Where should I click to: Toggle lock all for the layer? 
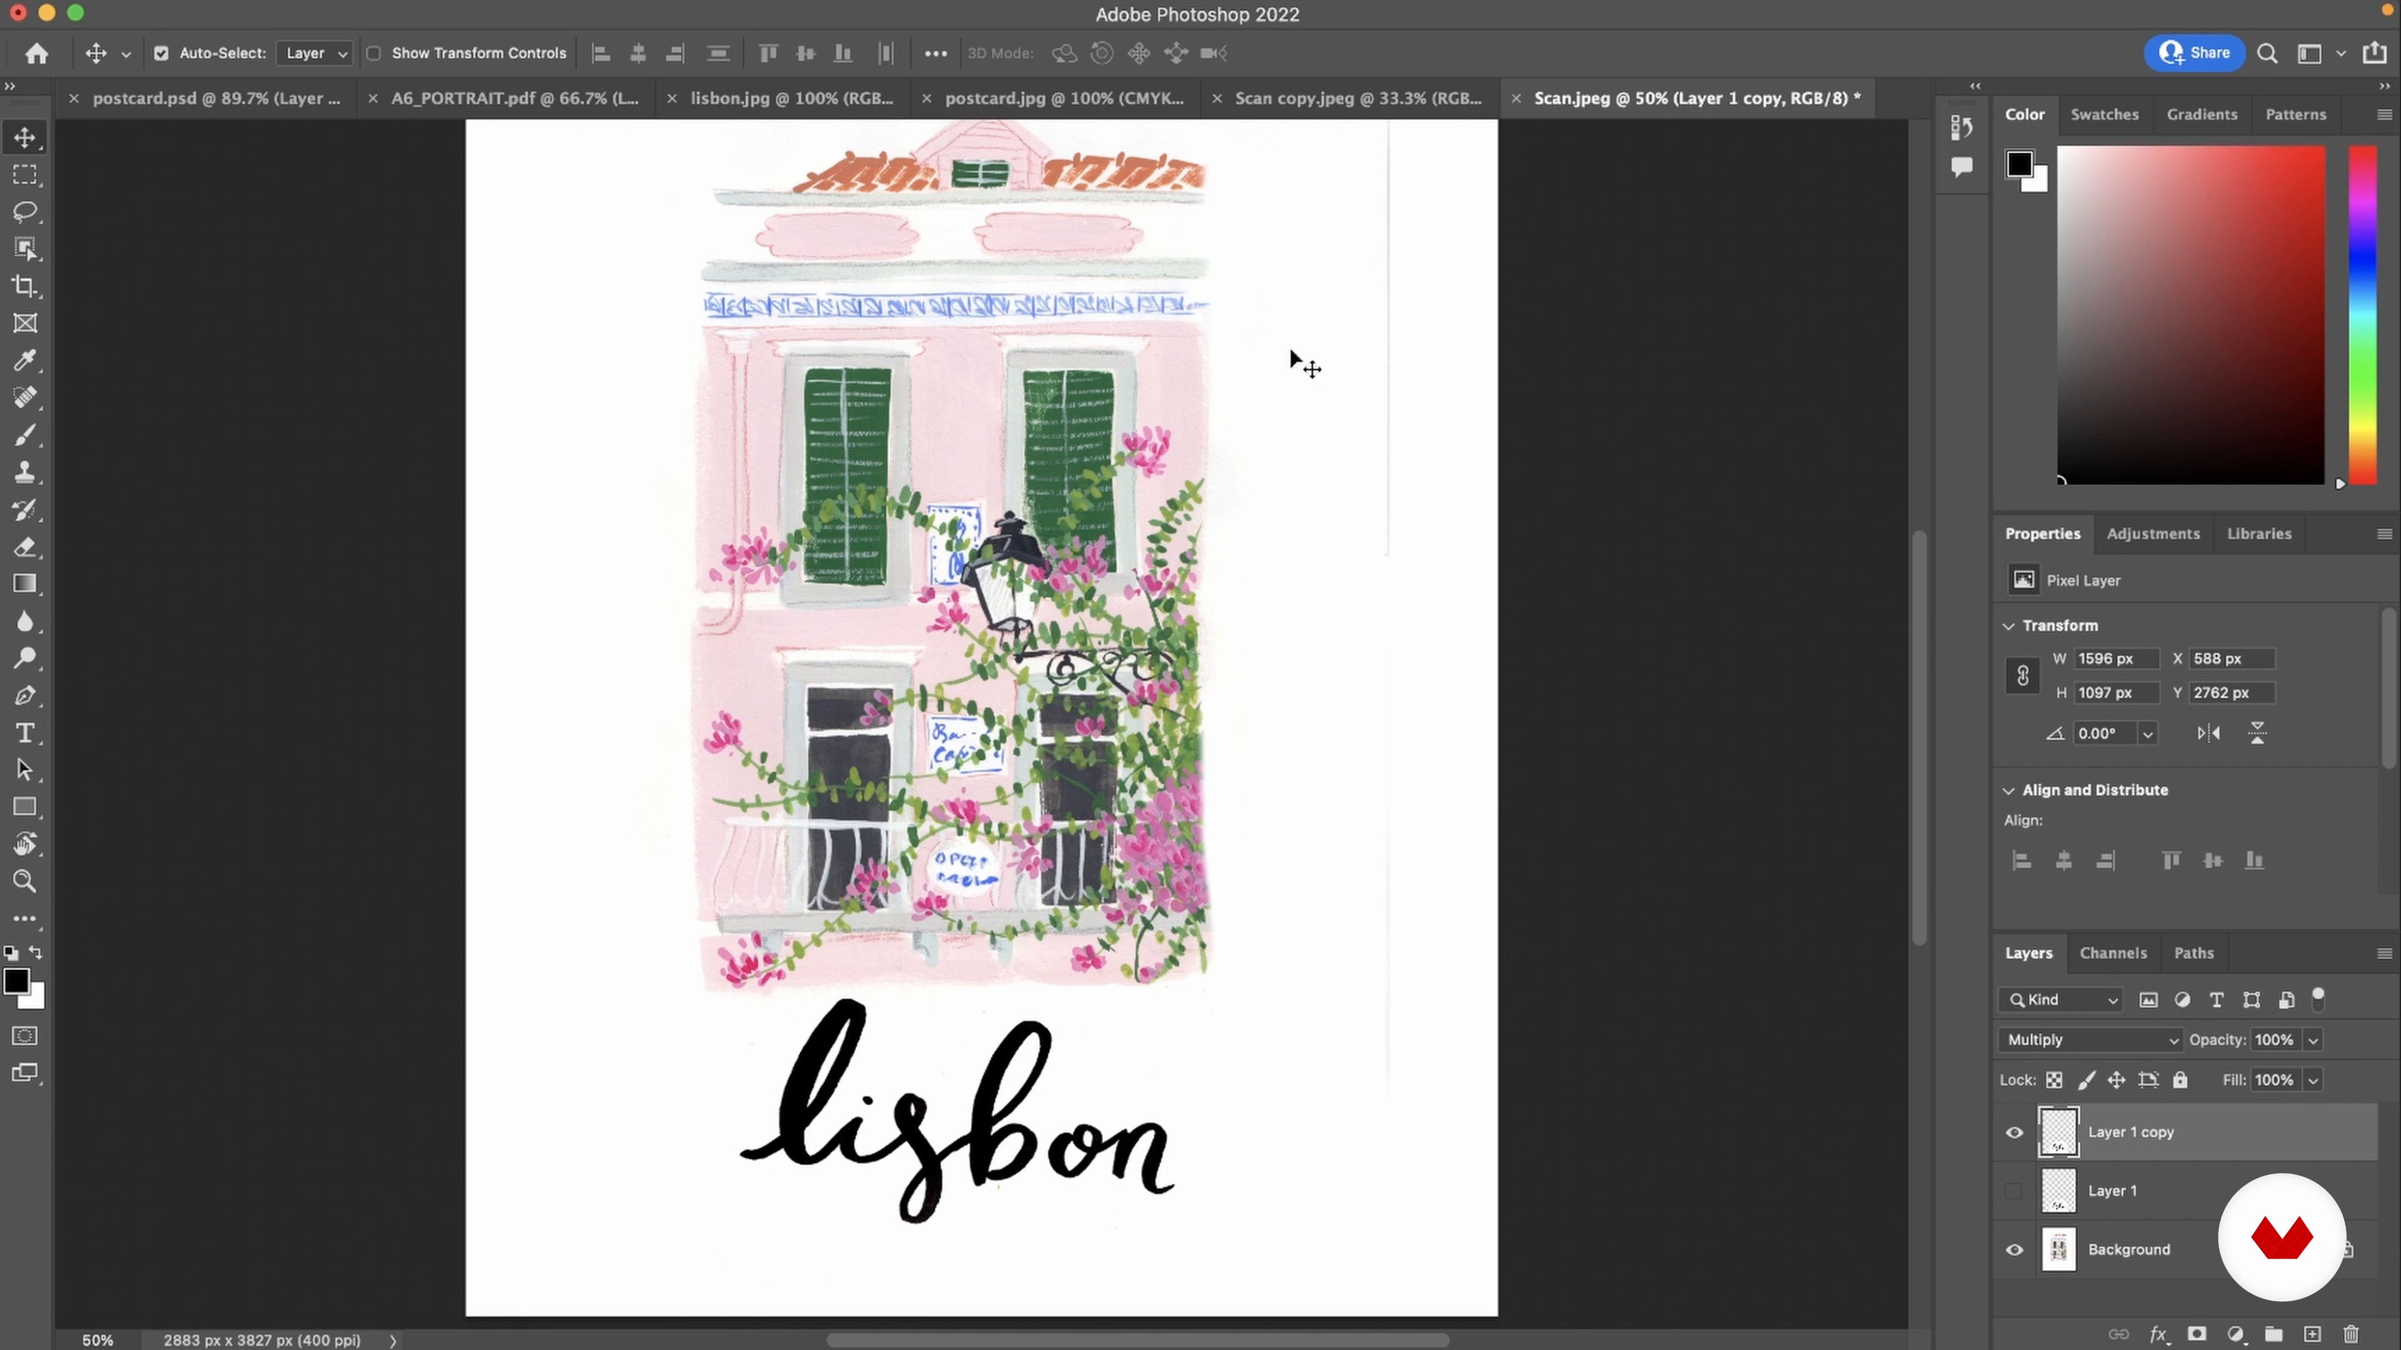tap(2180, 1080)
